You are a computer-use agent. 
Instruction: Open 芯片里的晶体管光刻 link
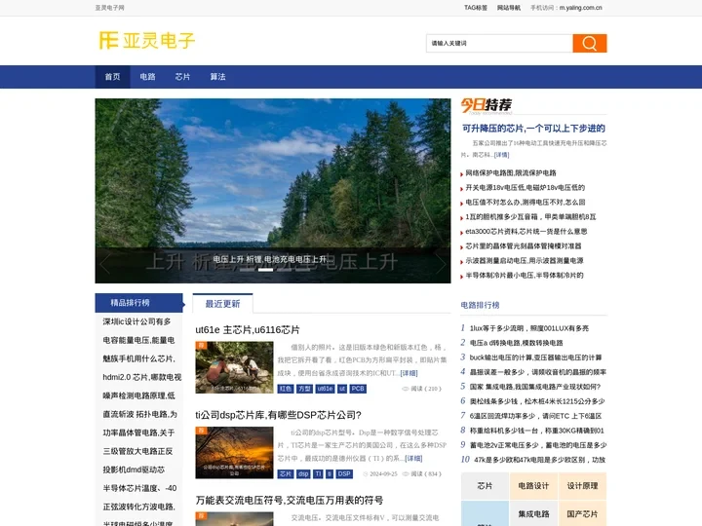(524, 246)
